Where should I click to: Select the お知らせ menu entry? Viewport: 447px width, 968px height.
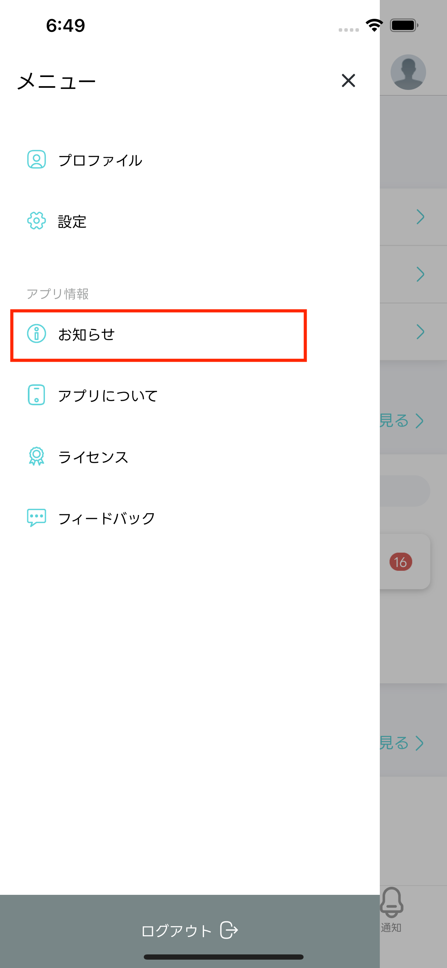click(86, 335)
